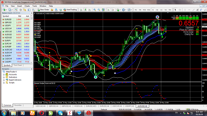Select EURUSD row in Market Watch

pos(16,19)
